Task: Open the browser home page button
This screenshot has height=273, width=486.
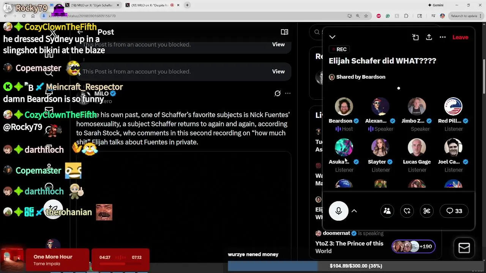Action: click(33, 16)
